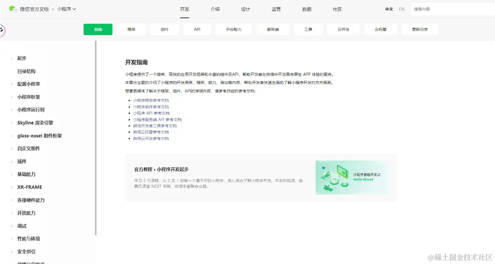The width and height of the screenshot is (495, 264).
Task: Open 目录结构 in the sidebar
Action: [26, 71]
